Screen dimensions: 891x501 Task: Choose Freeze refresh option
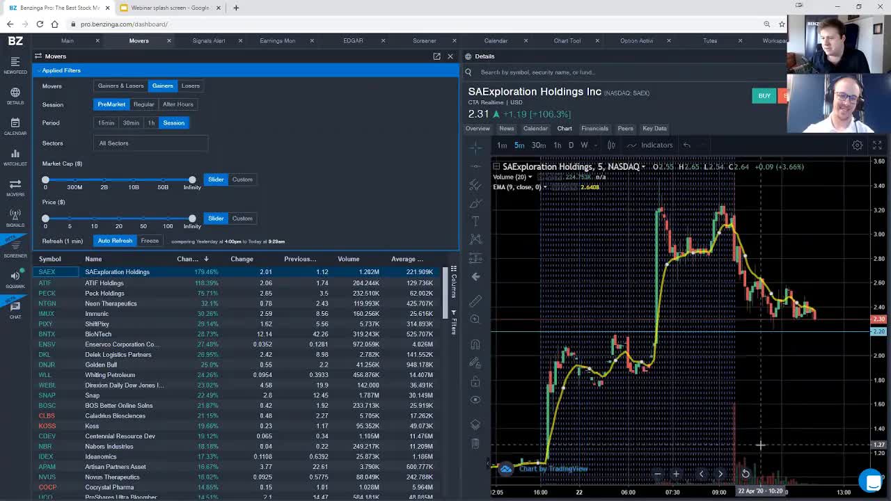tap(150, 241)
